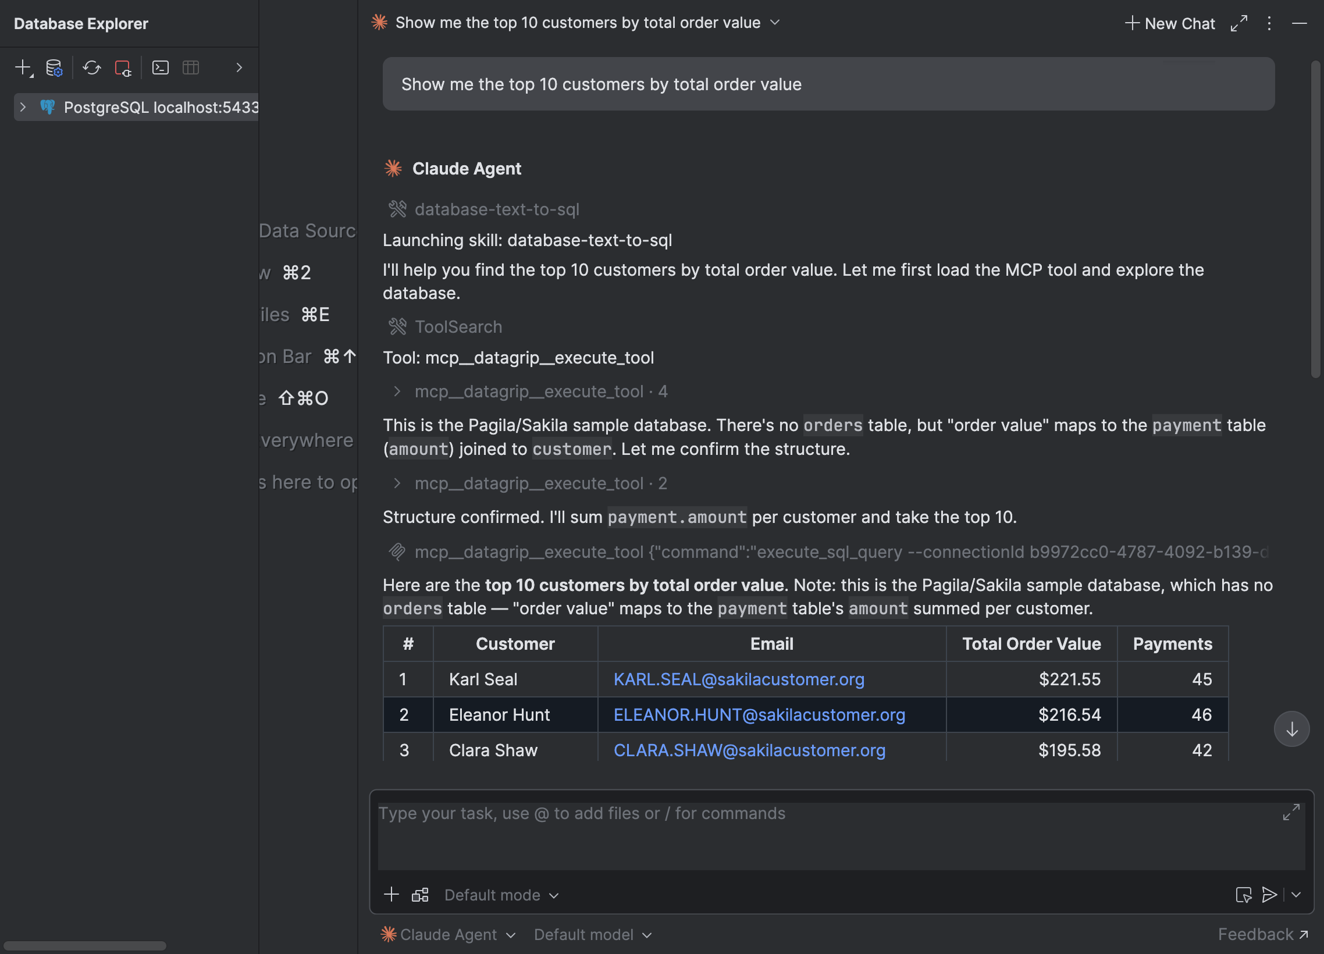This screenshot has height=954, width=1324.
Task: Open the Feedback link
Action: (1264, 935)
